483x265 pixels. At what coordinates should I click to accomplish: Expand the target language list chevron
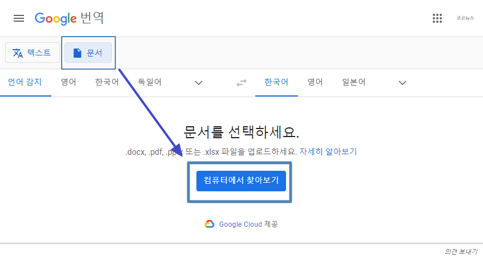[x=402, y=83]
